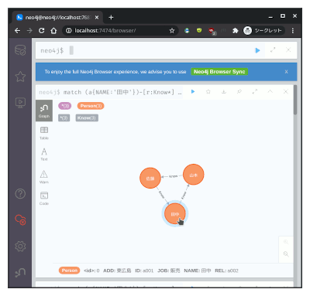
Task: Download the result frame export
Action: pos(224,91)
